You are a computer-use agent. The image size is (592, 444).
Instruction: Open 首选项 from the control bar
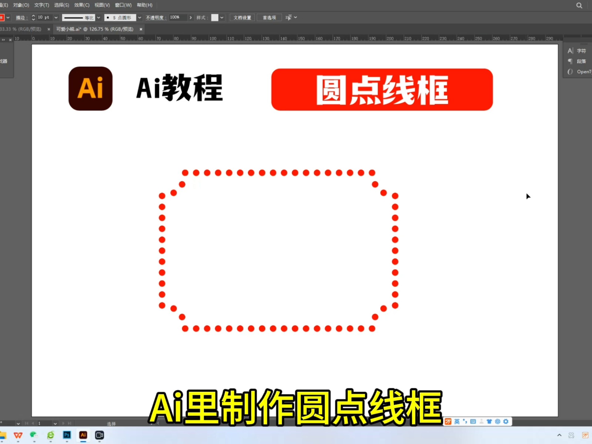269,18
